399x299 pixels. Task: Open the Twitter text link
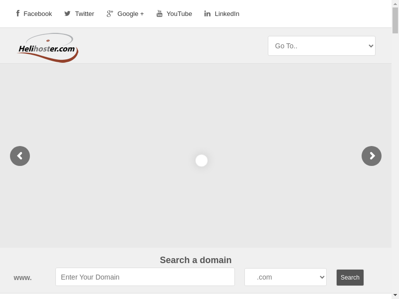pyautogui.click(x=84, y=14)
